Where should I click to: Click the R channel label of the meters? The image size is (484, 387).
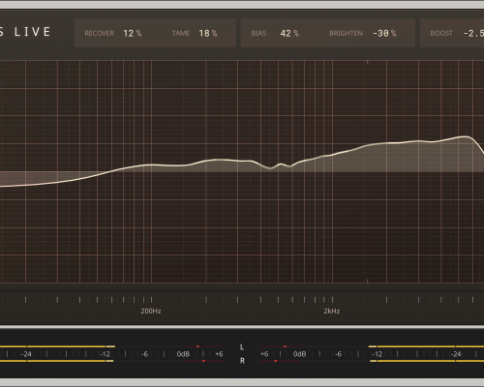point(242,361)
